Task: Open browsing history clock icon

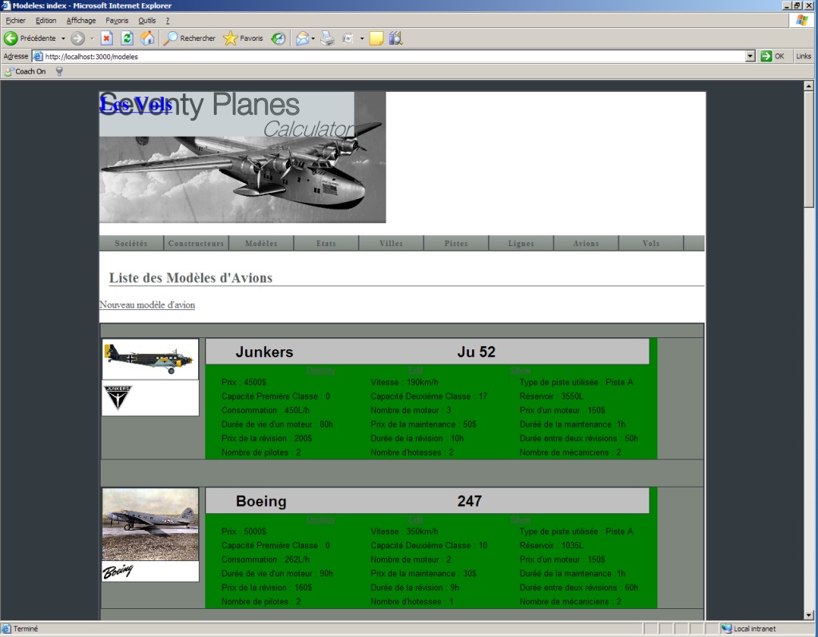Action: (279, 38)
